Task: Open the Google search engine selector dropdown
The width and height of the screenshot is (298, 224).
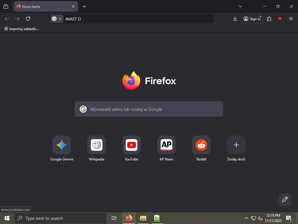Action: click(x=57, y=19)
